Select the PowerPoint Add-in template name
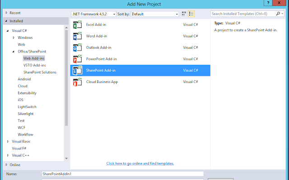289x180 pixels. coord(101,59)
